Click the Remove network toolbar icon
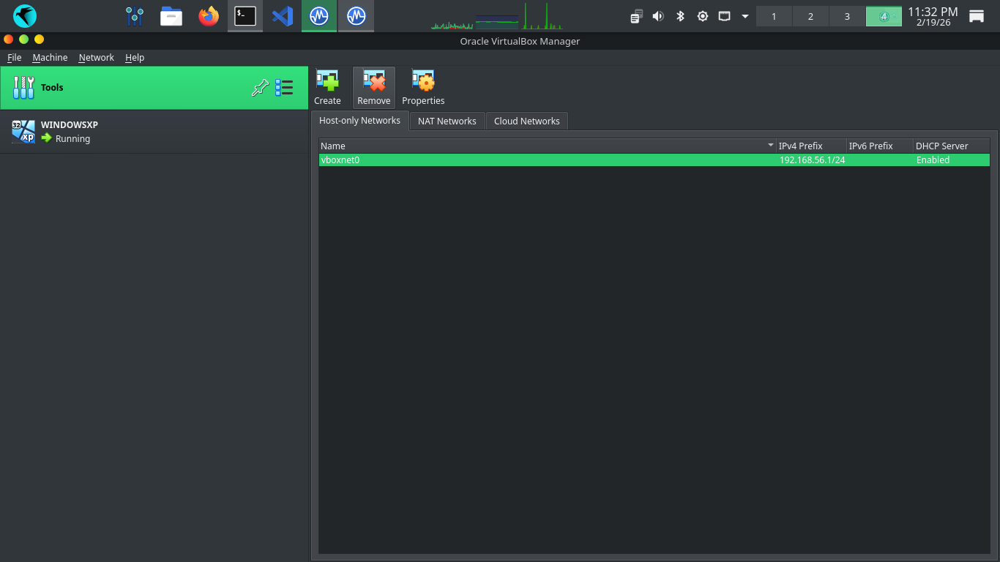Viewport: 1000px width, 562px height. [373, 80]
